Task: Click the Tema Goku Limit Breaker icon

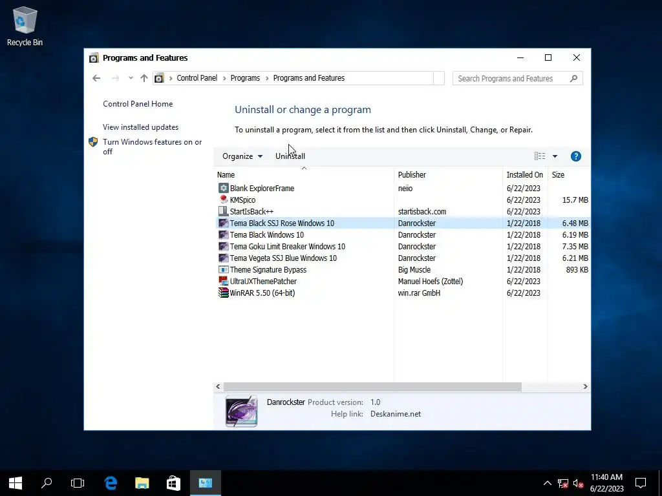Action: (x=223, y=246)
